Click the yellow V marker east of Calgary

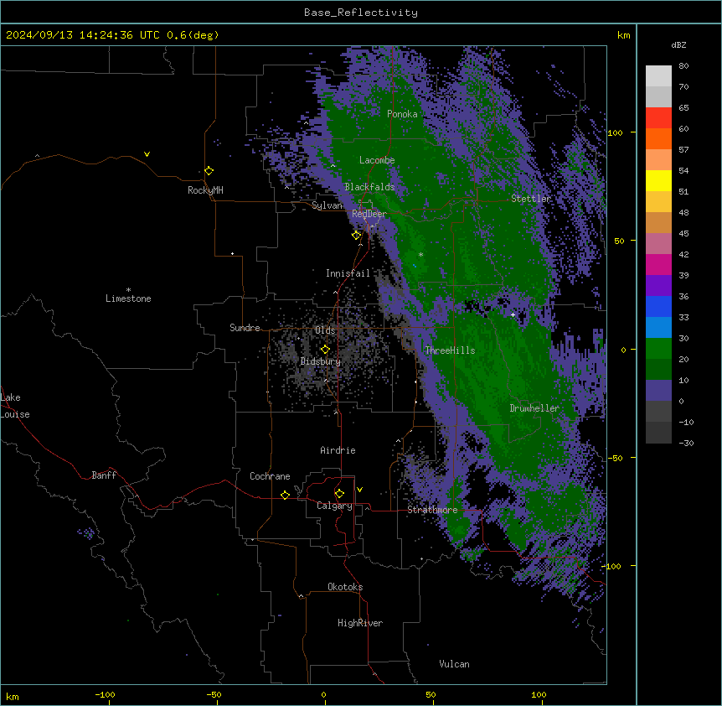359,490
